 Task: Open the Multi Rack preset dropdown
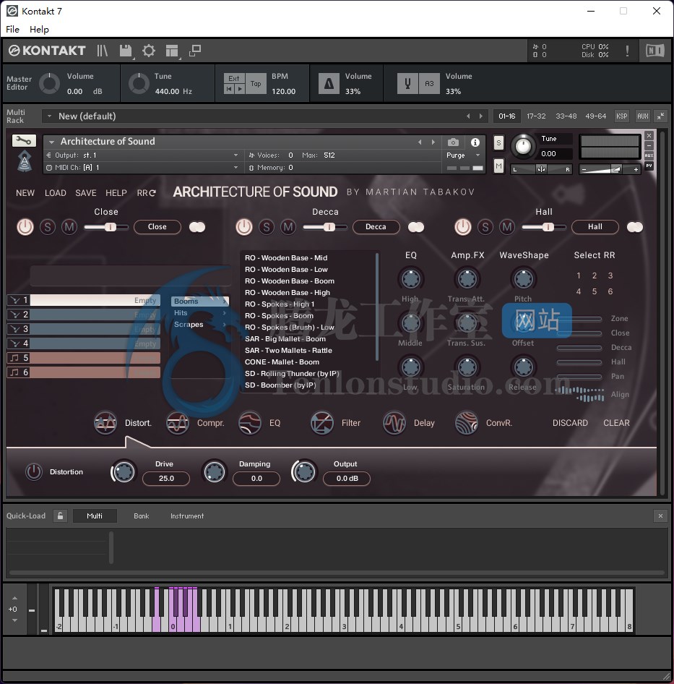tap(49, 116)
